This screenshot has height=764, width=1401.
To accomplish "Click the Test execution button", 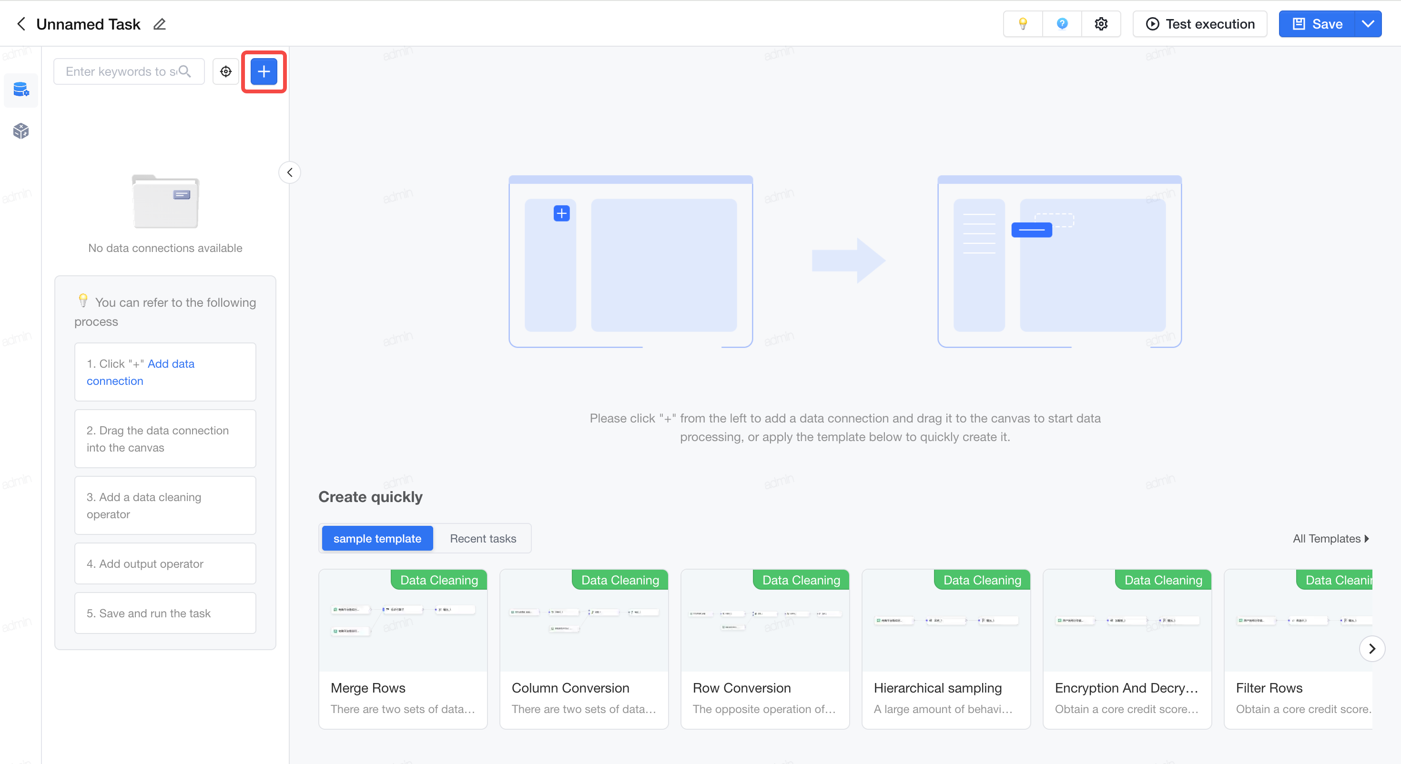I will (1200, 24).
